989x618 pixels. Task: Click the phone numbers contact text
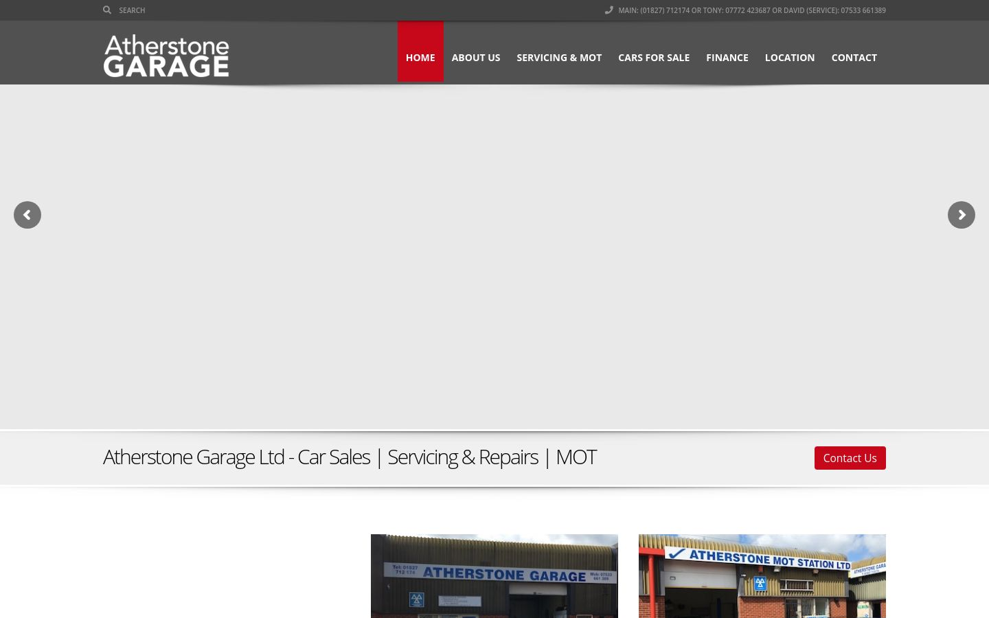point(752,10)
